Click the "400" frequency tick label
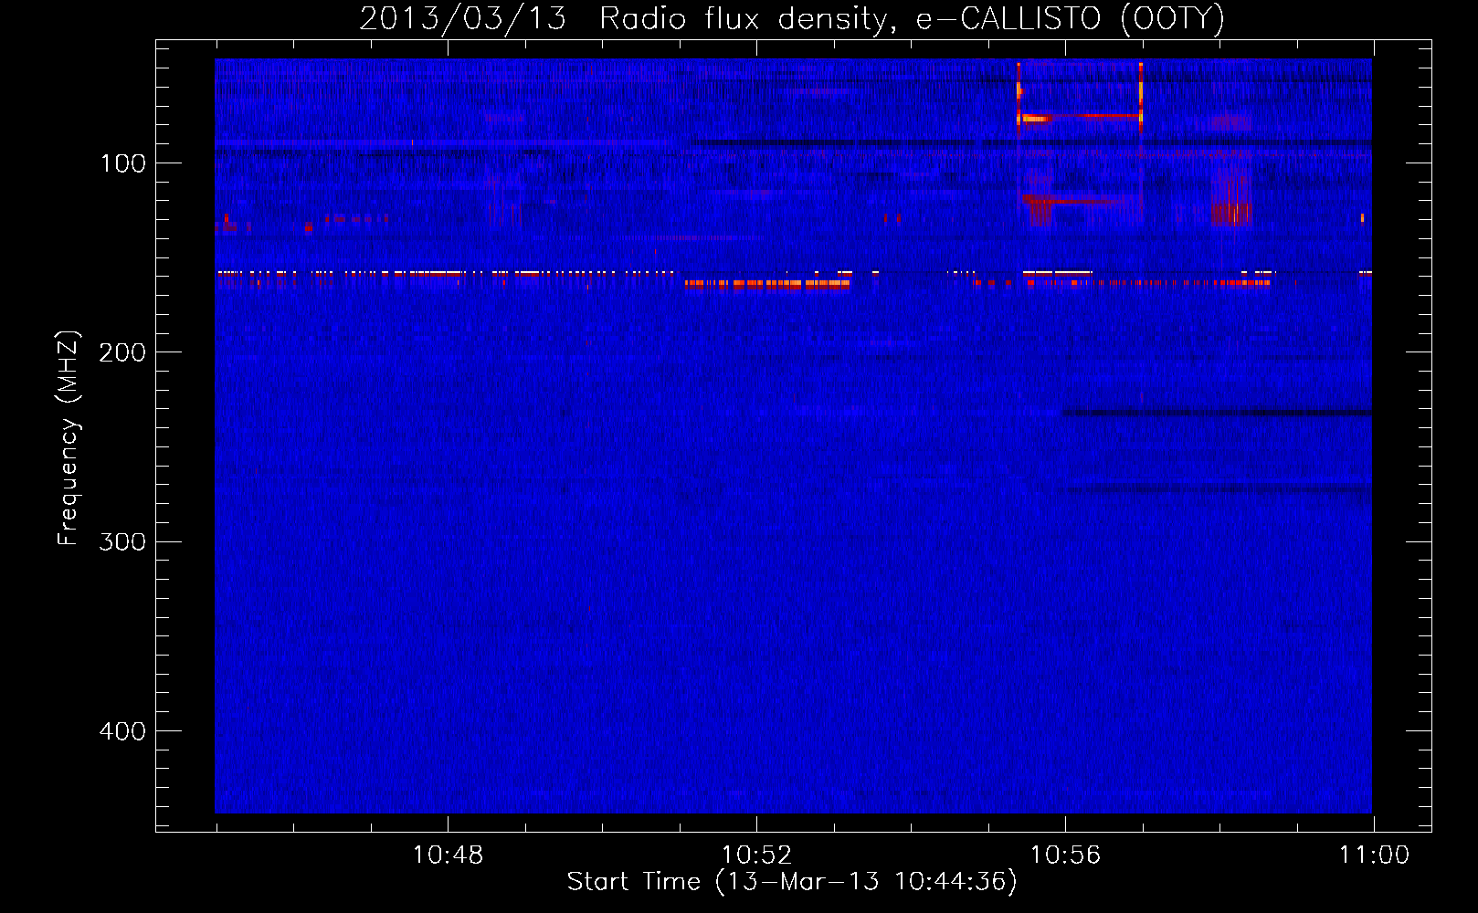 click(122, 731)
